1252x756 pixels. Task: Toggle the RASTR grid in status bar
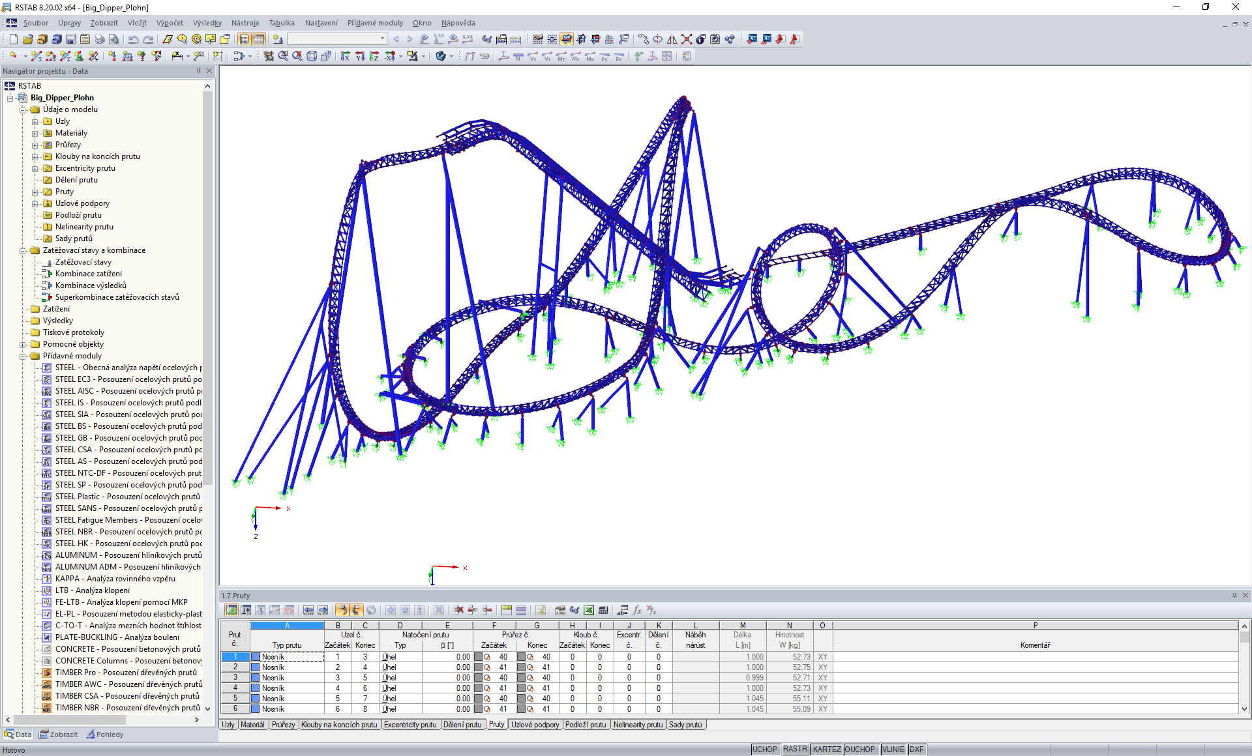[795, 749]
